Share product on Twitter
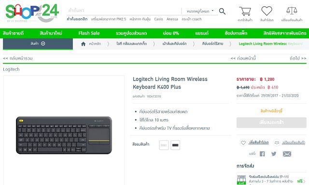The image size is (309, 185). (274, 154)
